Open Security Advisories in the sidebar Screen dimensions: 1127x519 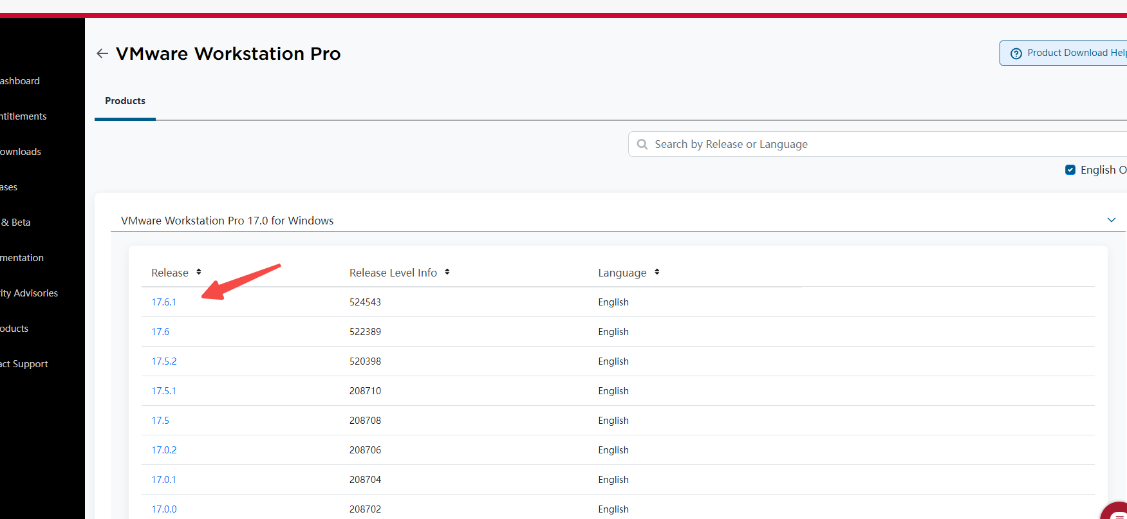[29, 293]
